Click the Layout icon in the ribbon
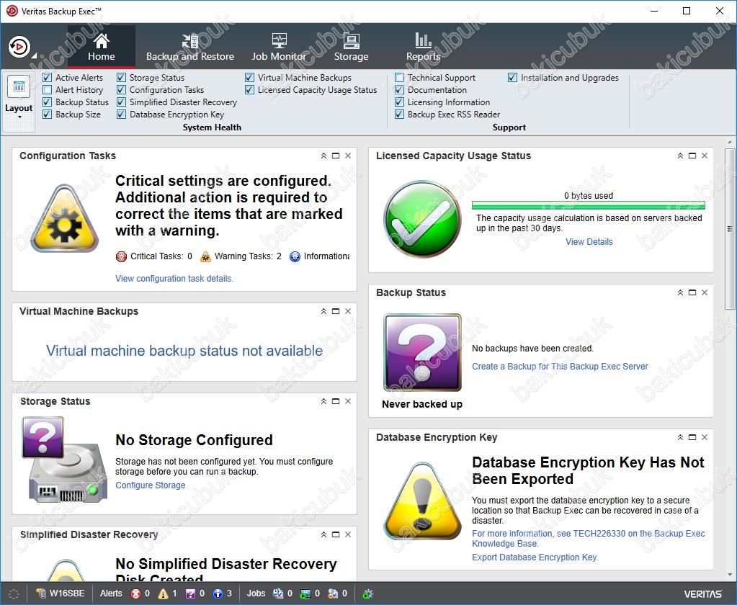Screen dimensions: 737x605 click(19, 87)
